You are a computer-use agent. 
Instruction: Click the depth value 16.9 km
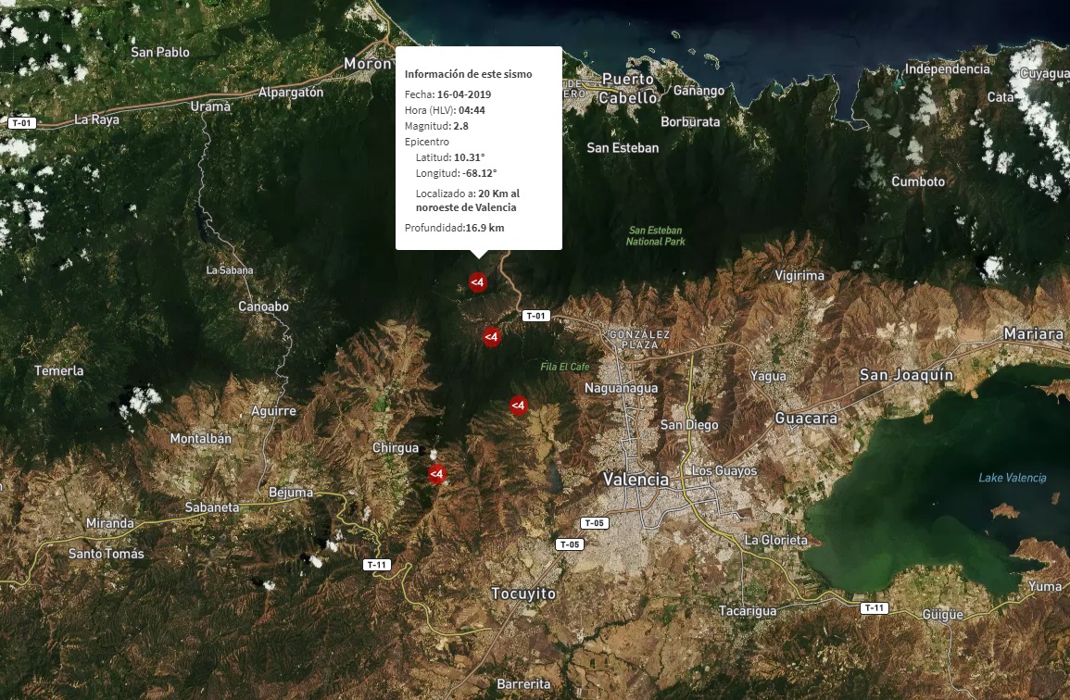tap(485, 228)
